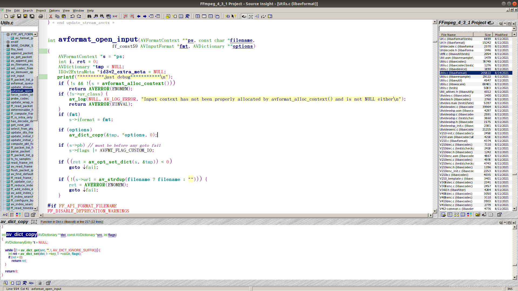Toggle the symbol tree window toolbar button
The height and width of the screenshot is (291, 518).
coord(257,16)
